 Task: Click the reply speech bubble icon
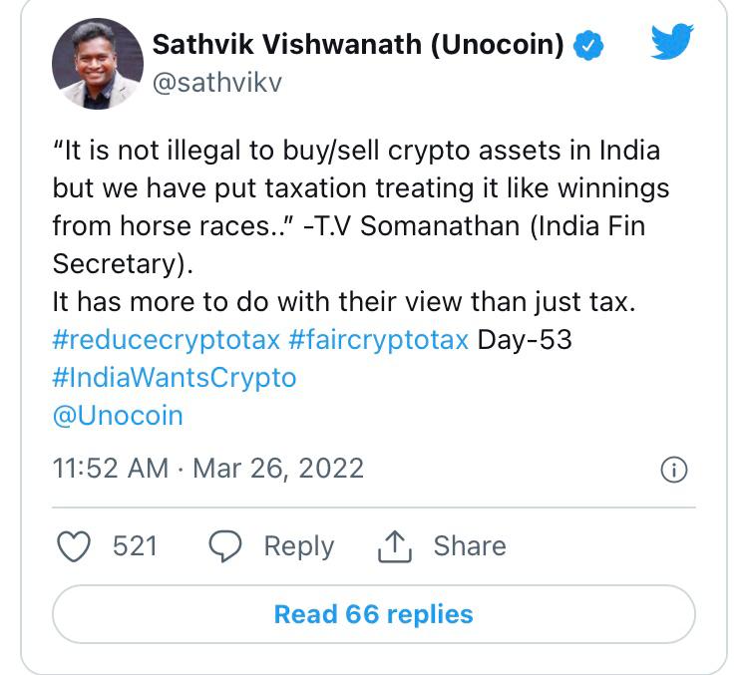tap(226, 546)
